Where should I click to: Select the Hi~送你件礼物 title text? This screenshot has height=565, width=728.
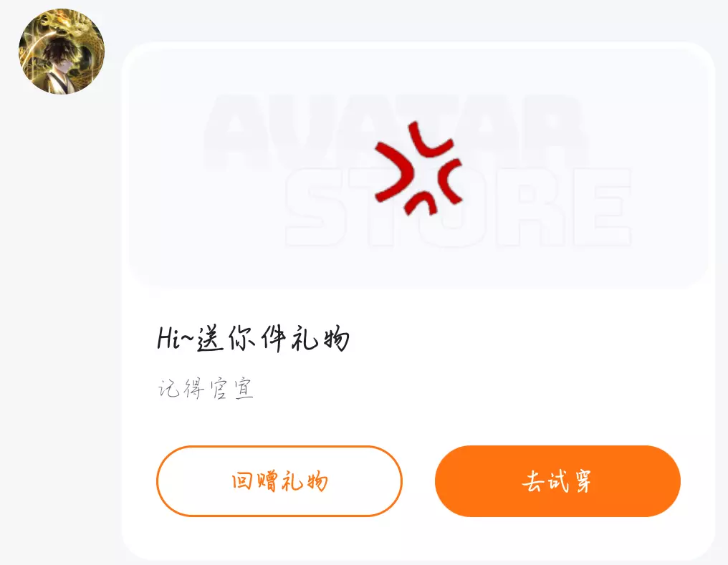[x=253, y=338]
